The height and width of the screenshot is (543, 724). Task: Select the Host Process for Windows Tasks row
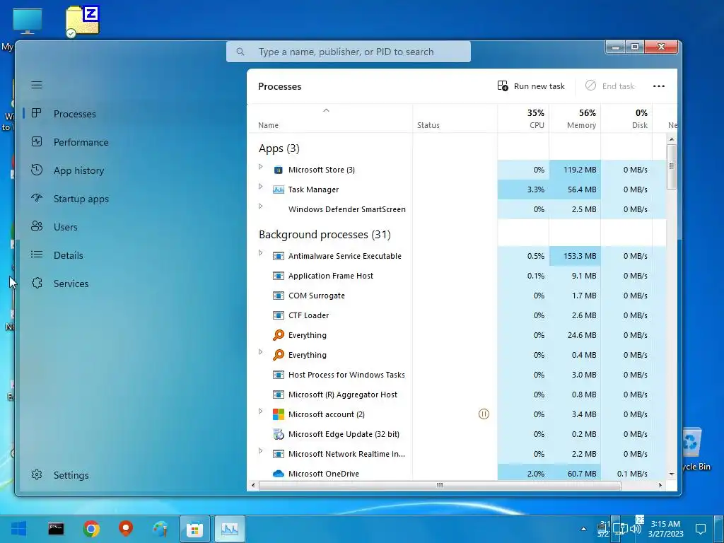tap(457, 375)
